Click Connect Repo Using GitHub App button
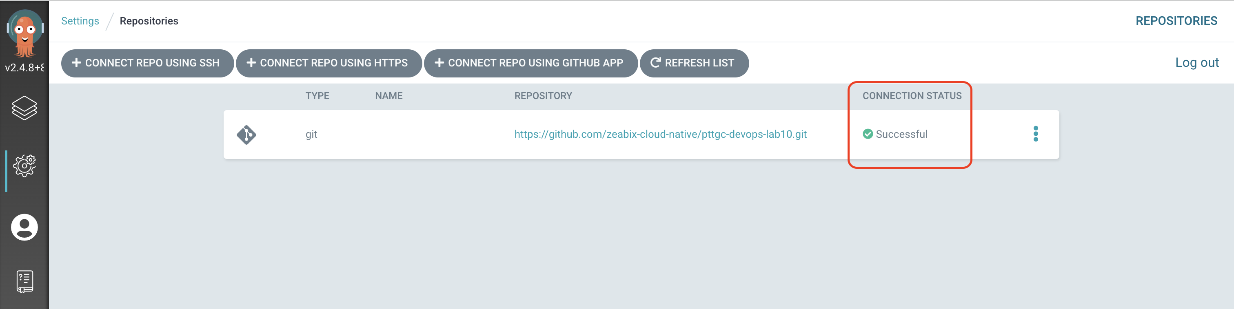 (531, 63)
